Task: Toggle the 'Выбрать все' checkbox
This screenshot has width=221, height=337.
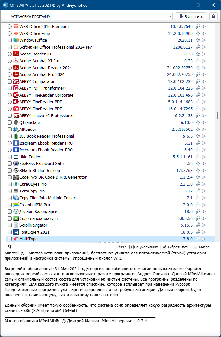Action: (x=164, y=247)
